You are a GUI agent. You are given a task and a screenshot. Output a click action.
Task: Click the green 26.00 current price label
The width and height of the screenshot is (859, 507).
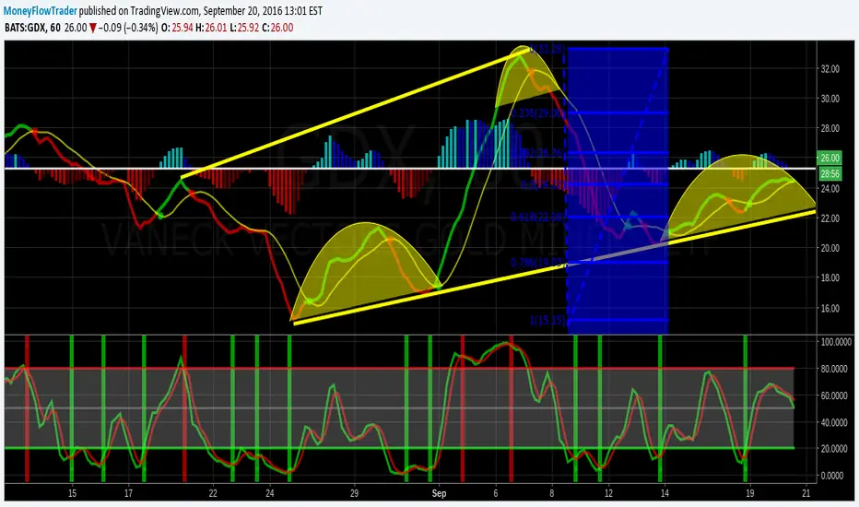(x=830, y=158)
